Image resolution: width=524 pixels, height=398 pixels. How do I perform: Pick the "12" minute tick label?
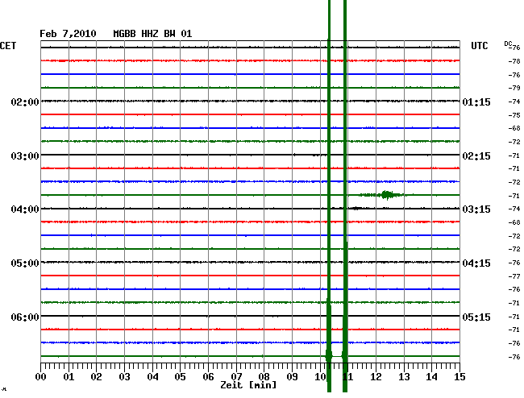[x=376, y=376]
